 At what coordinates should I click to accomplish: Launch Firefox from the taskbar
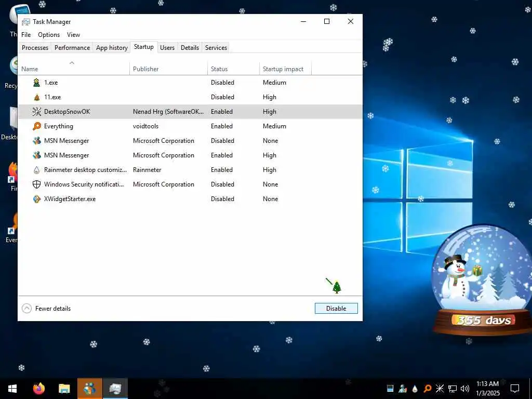38,389
